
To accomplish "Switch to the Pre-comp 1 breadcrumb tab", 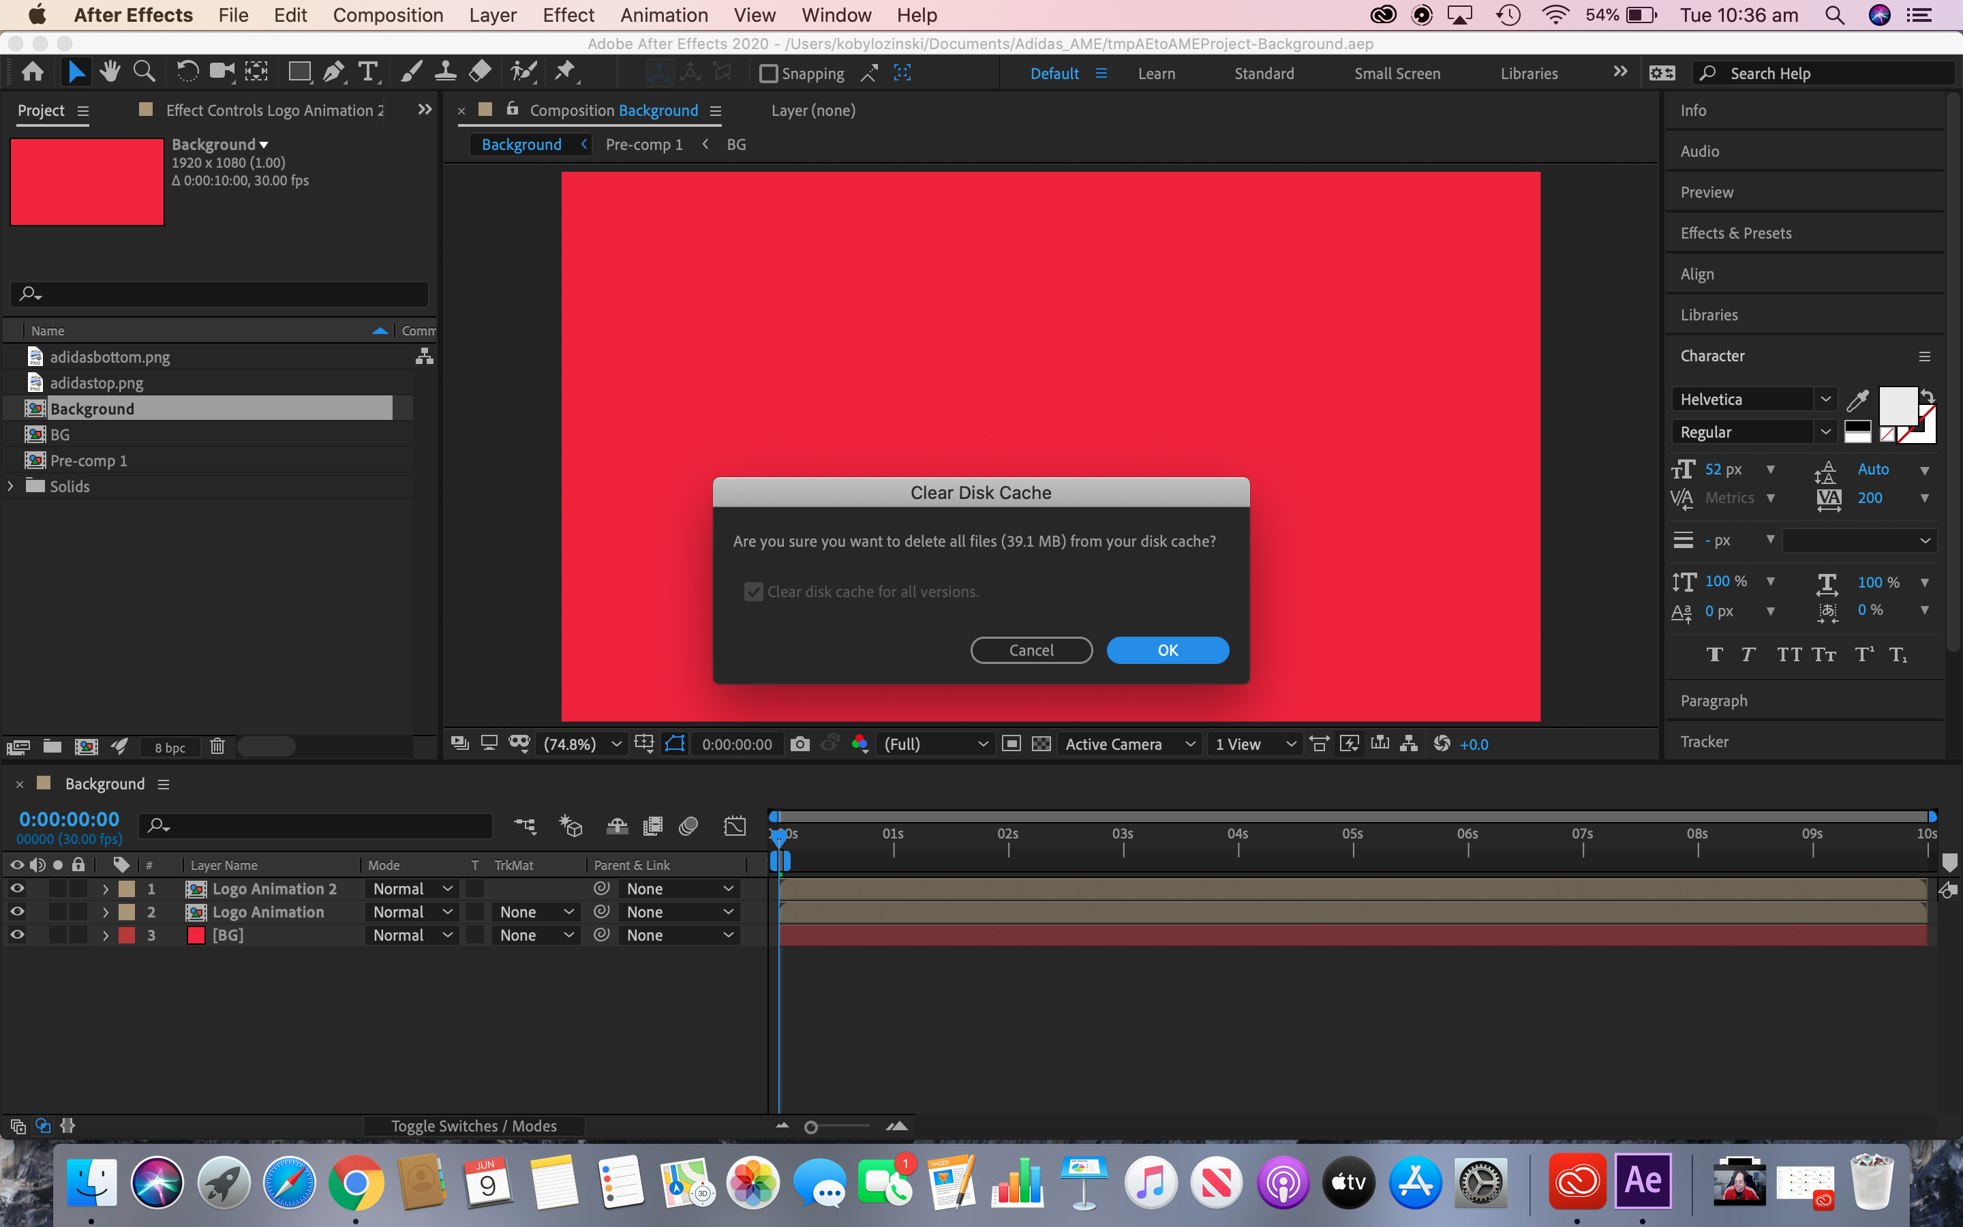I will pyautogui.click(x=644, y=144).
